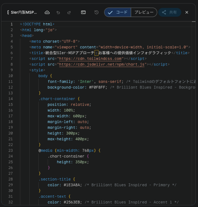Image resolution: width=198 pixels, height=207 pixels.
Task: Click color #2563EB value
Action: [x=72, y=202]
